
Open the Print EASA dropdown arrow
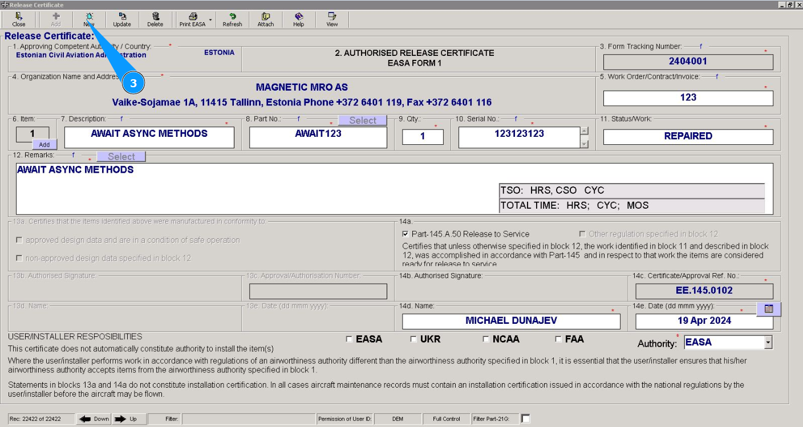click(210, 20)
